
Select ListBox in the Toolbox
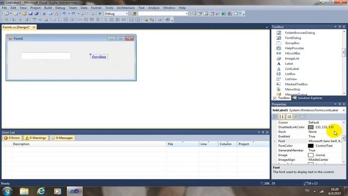coord(290,74)
